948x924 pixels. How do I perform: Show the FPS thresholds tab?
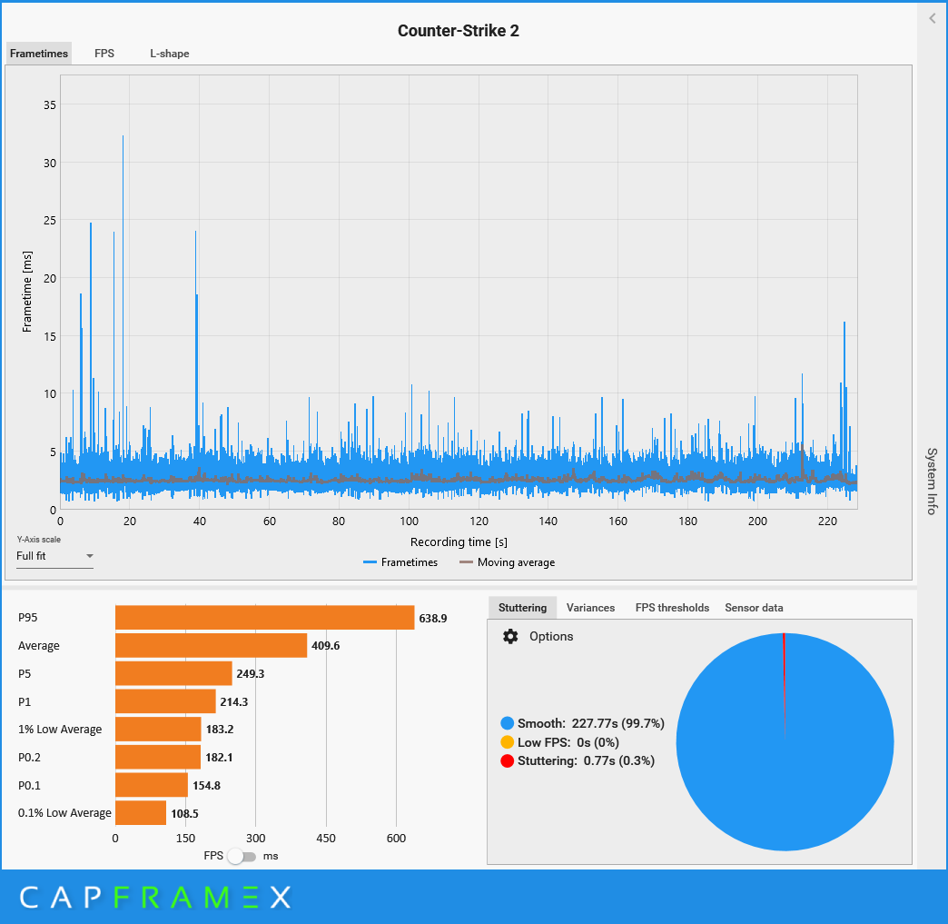point(672,608)
